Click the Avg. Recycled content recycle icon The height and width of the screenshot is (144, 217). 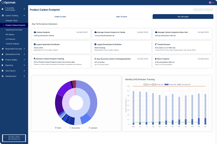[x=95, y=58]
